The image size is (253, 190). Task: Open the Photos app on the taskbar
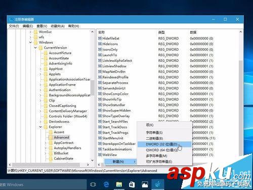click(145, 184)
